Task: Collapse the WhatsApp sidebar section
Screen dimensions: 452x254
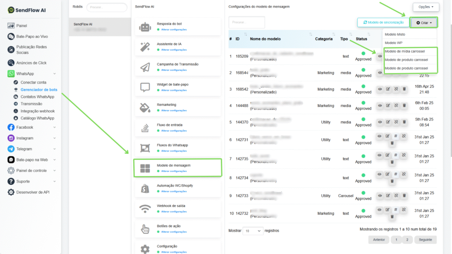Action: (54, 74)
